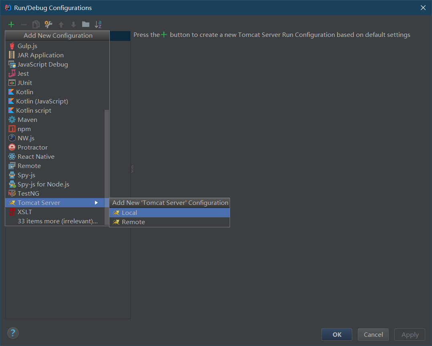The width and height of the screenshot is (432, 346).
Task: Click the Copy Configuration icon
Action: click(36, 24)
